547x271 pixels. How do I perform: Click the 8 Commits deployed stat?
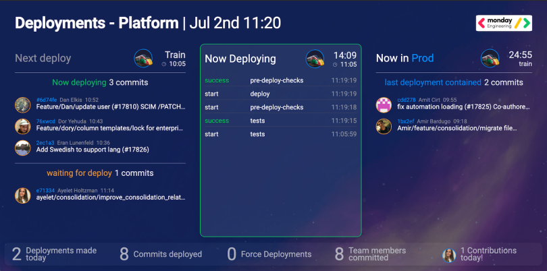[161, 254]
